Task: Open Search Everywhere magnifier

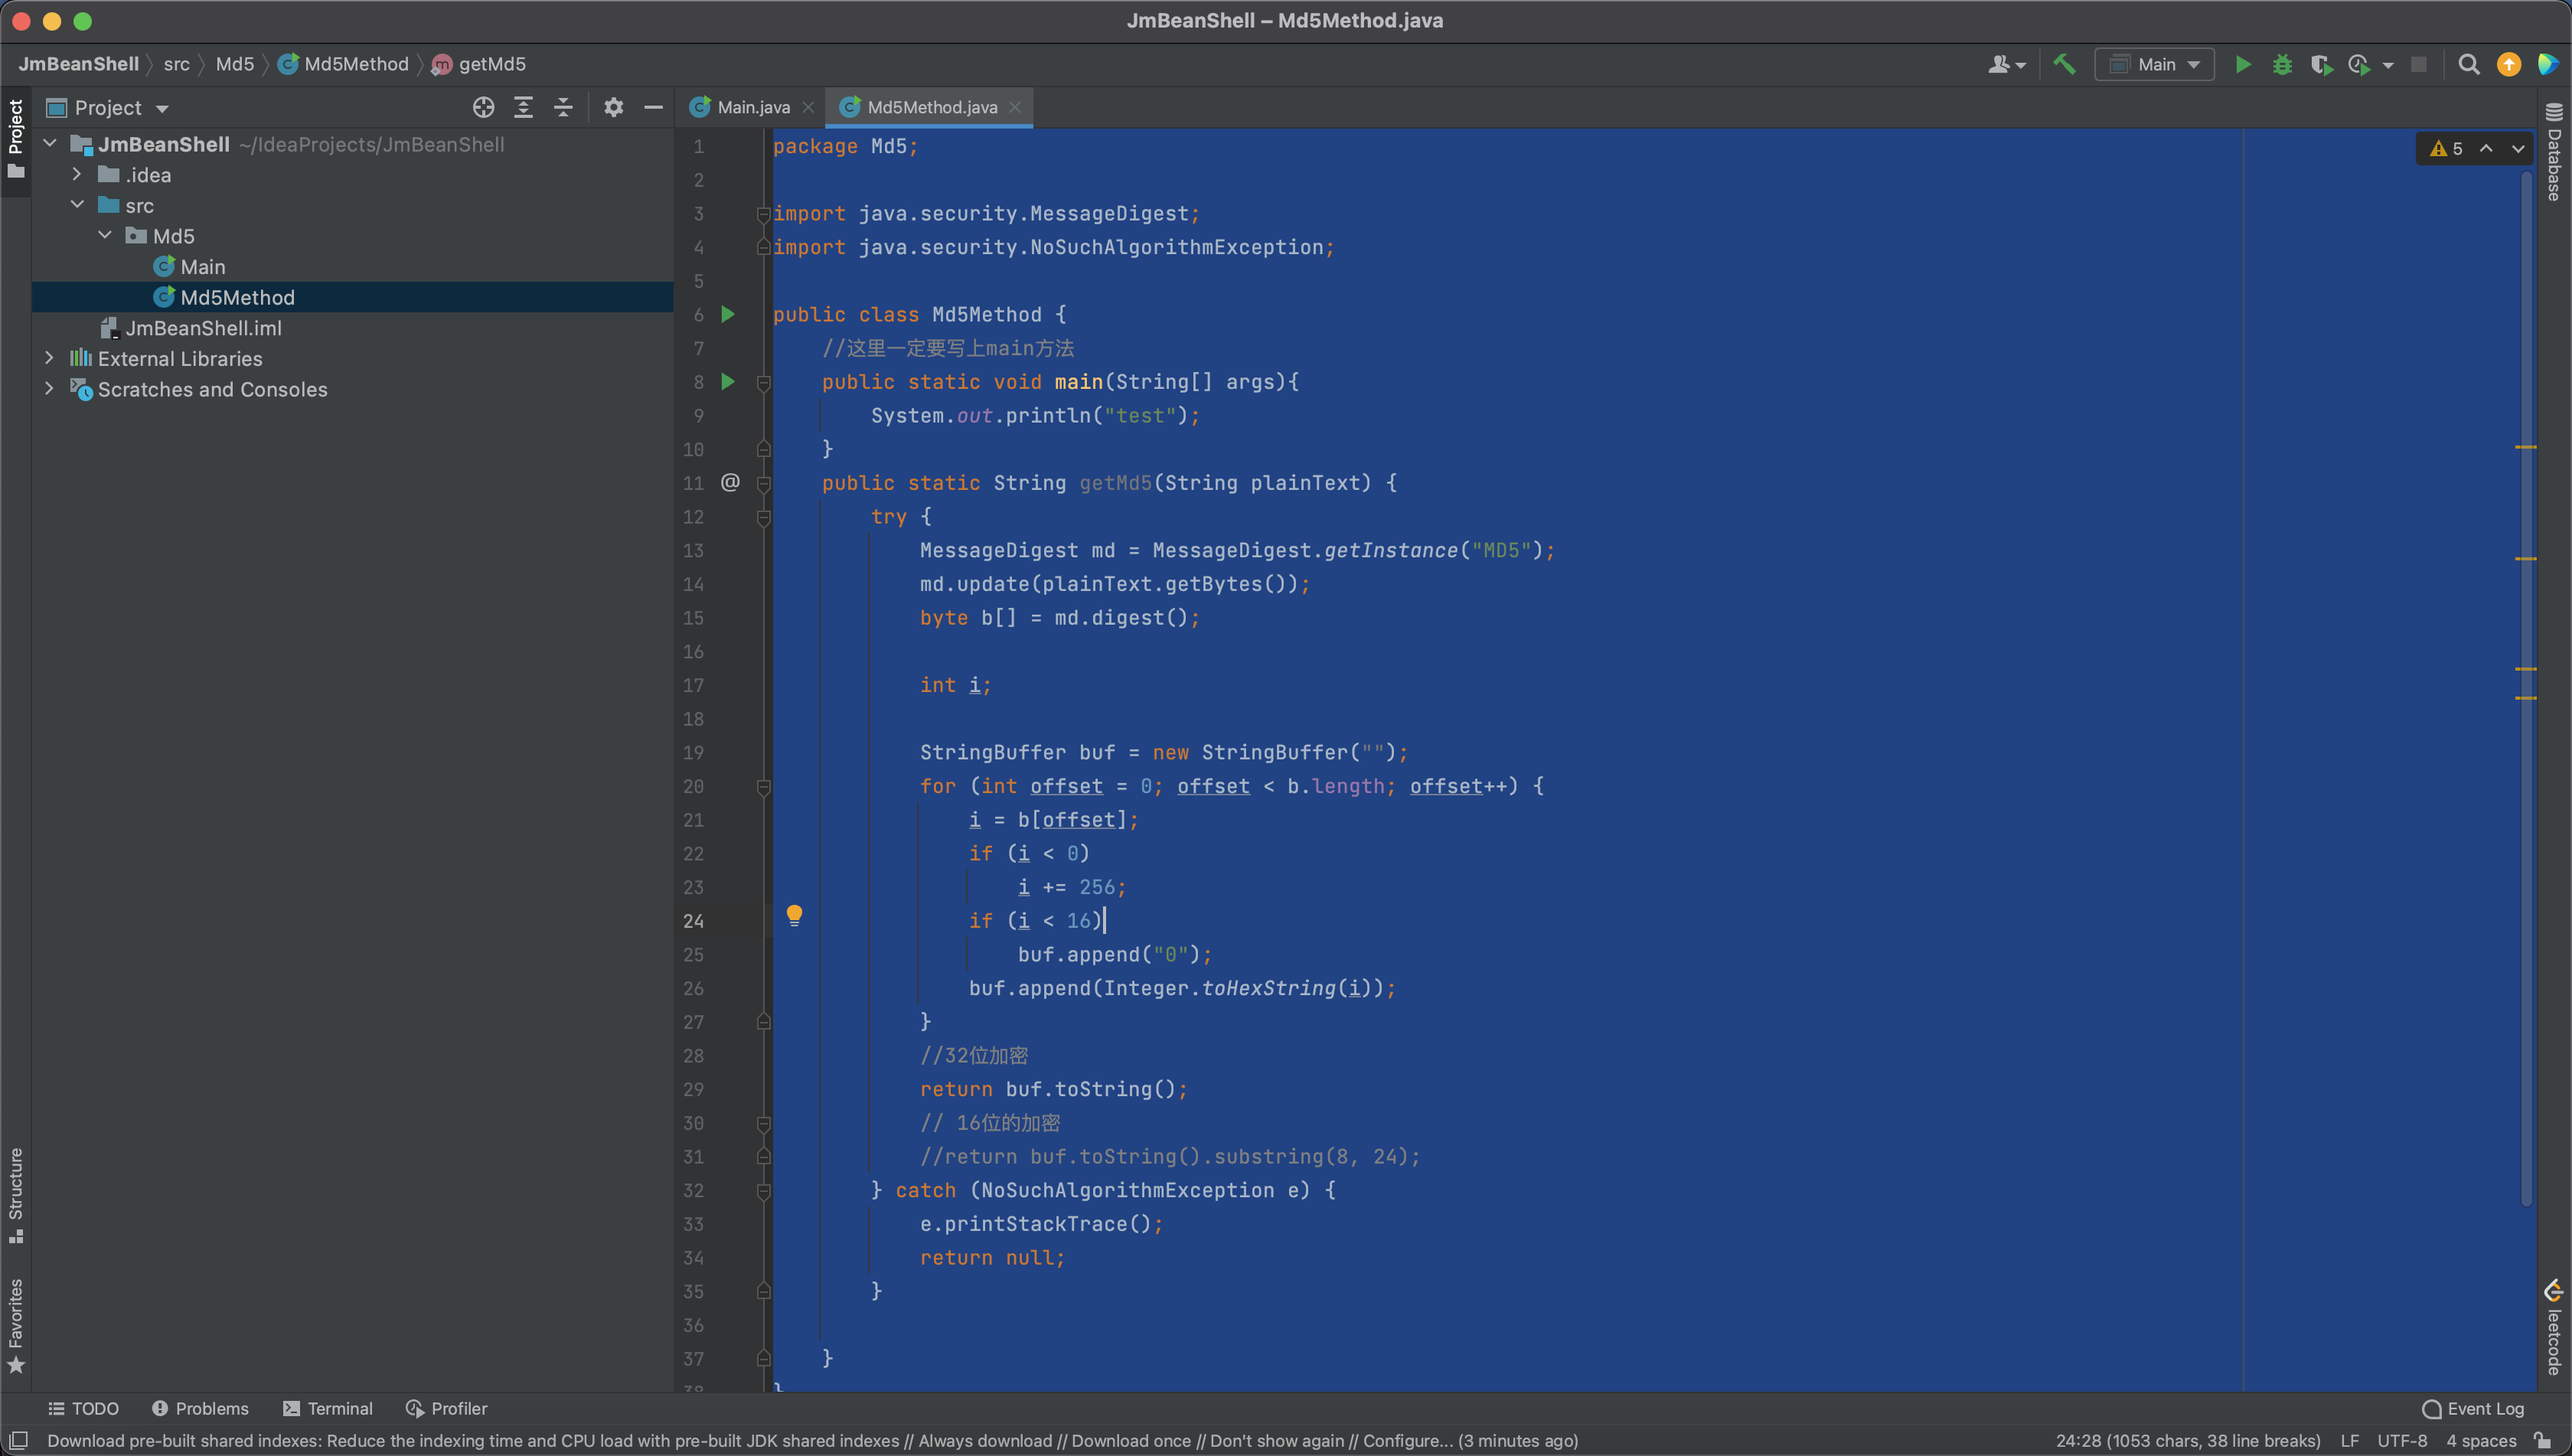Action: [x=2469, y=64]
